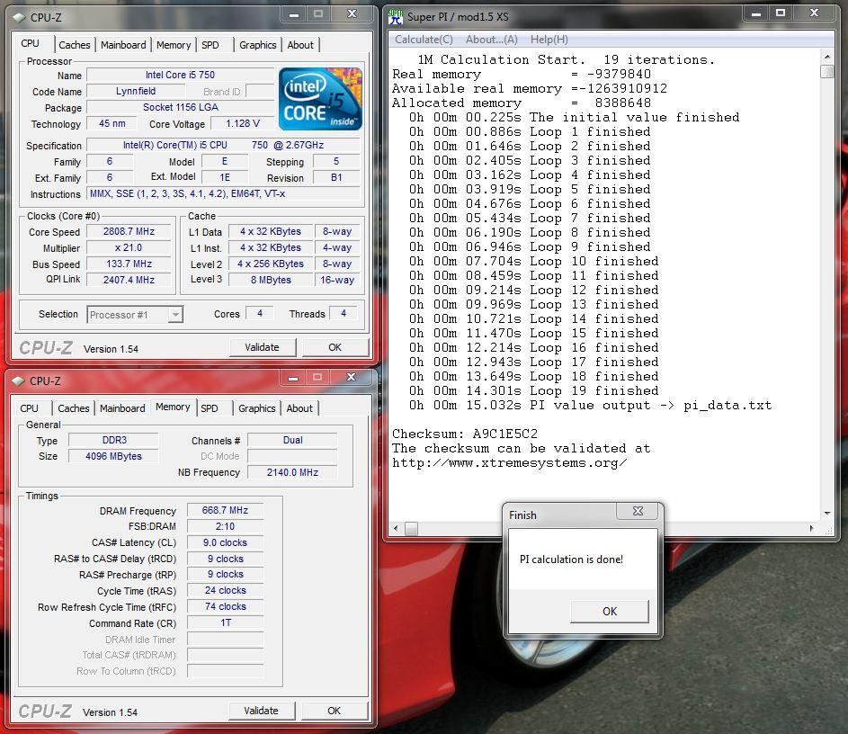Switch to Mainboard tab in top CPU-Z
The image size is (848, 734).
[x=123, y=45]
